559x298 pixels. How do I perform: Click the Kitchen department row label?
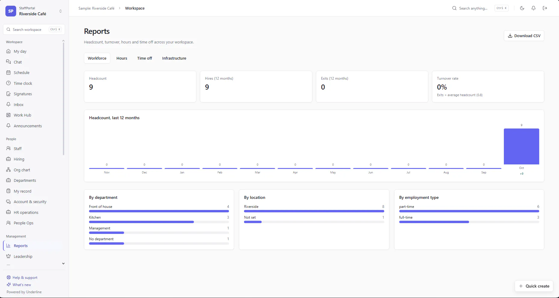coord(95,217)
